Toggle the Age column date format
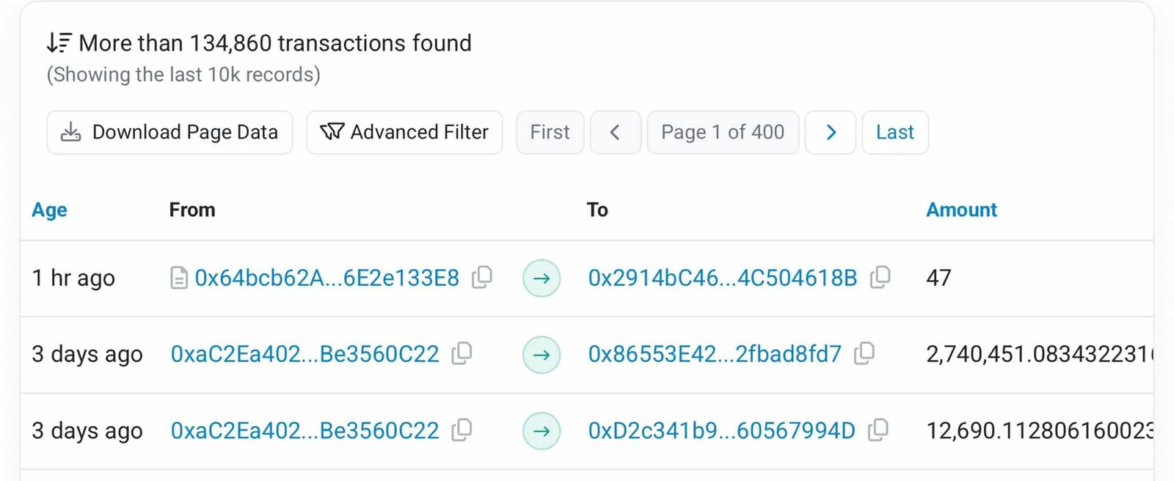 [x=49, y=210]
